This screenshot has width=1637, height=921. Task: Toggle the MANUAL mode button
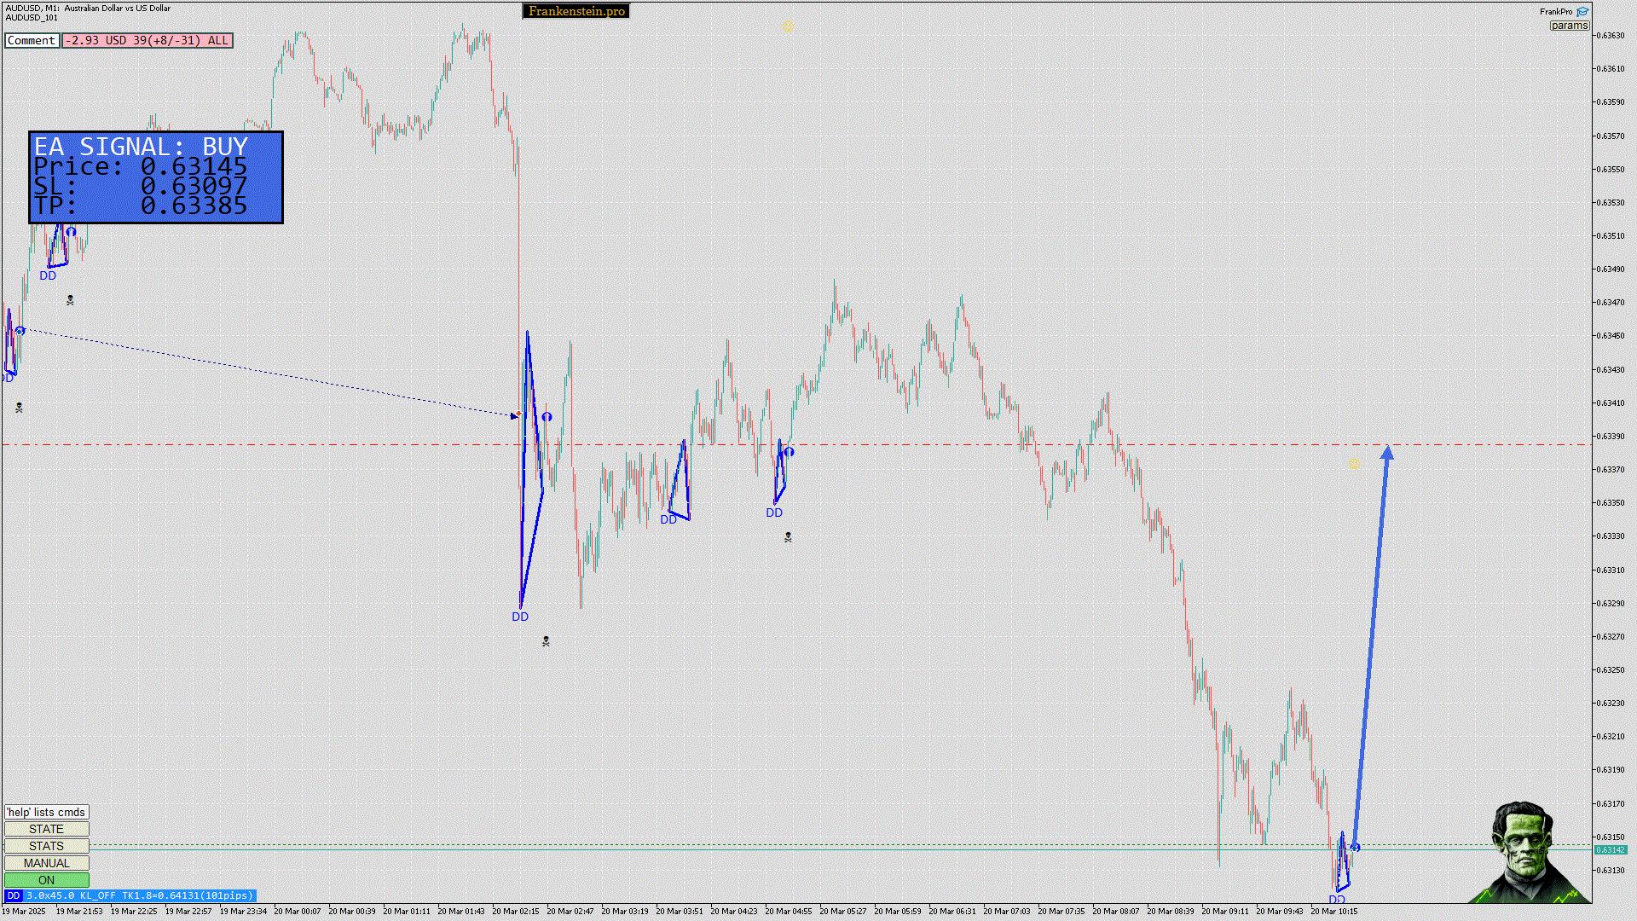point(46,863)
